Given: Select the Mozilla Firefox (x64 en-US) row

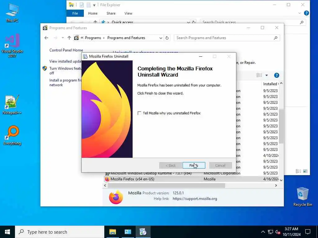Looking at the screenshot, I should coord(192,179).
